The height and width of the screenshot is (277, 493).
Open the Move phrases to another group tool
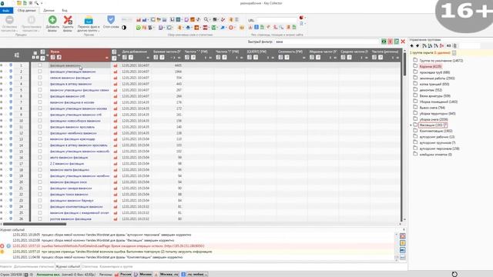coord(89,24)
